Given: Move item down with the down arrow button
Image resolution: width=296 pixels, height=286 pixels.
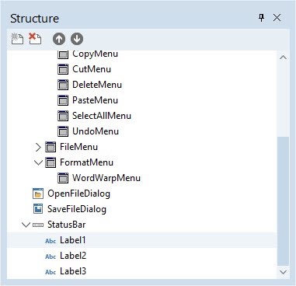Looking at the screenshot, I should (x=77, y=39).
